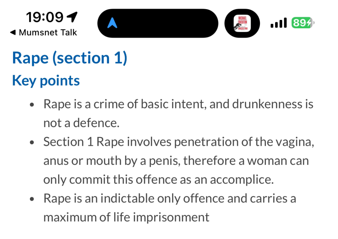Viewport: 338px width, 239px height.
Task: Select the "Key points" subheading
Action: tap(46, 80)
